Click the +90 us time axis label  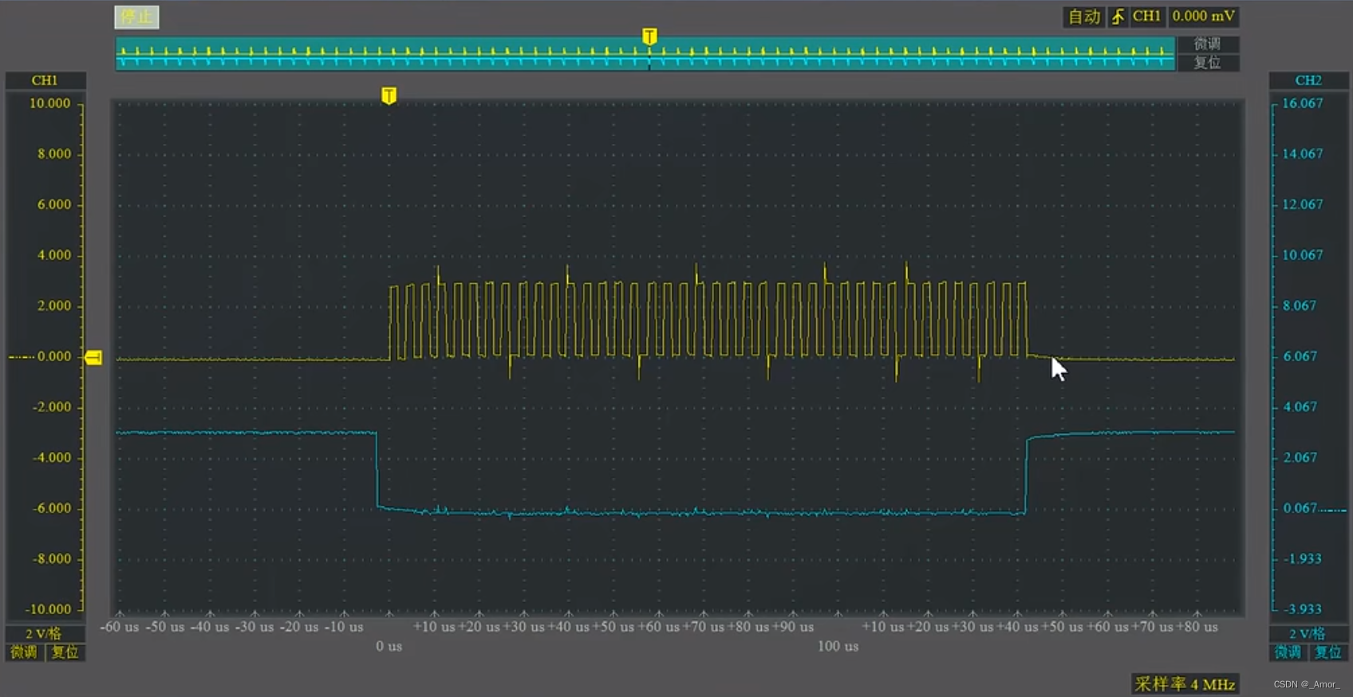tap(793, 627)
